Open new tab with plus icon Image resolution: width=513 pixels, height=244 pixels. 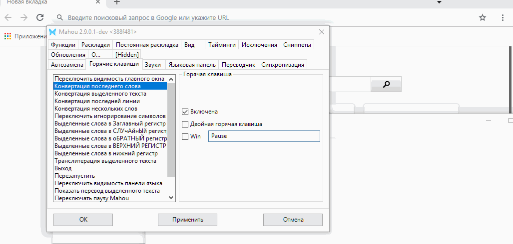click(116, 2)
